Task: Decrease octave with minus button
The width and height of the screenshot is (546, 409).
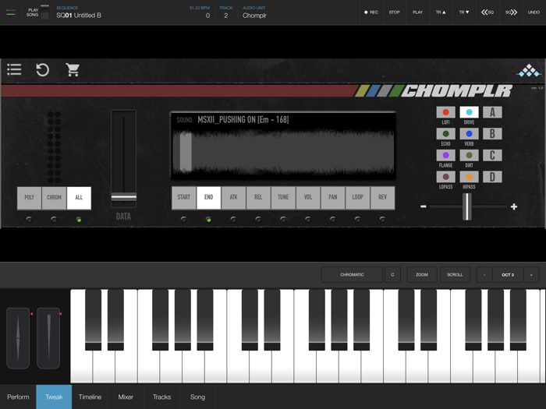Action: pyautogui.click(x=484, y=275)
